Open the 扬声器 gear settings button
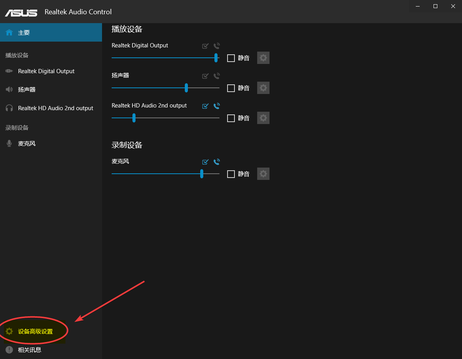Screen dimensions: 462x359 pos(263,88)
